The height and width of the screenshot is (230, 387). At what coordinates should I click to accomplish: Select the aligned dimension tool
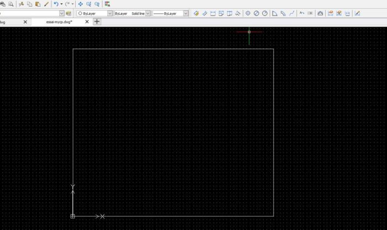pyautogui.click(x=205, y=13)
